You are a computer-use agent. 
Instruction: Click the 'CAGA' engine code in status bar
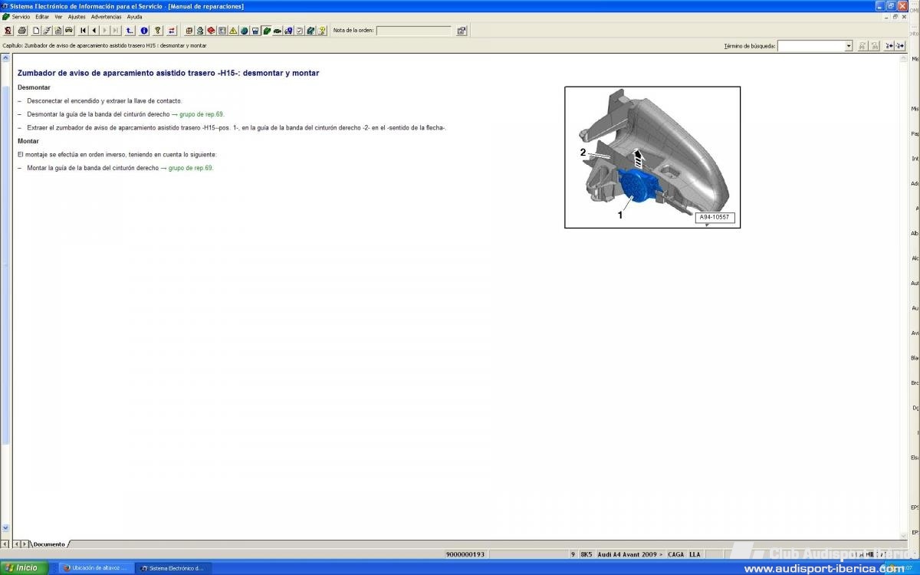point(675,554)
